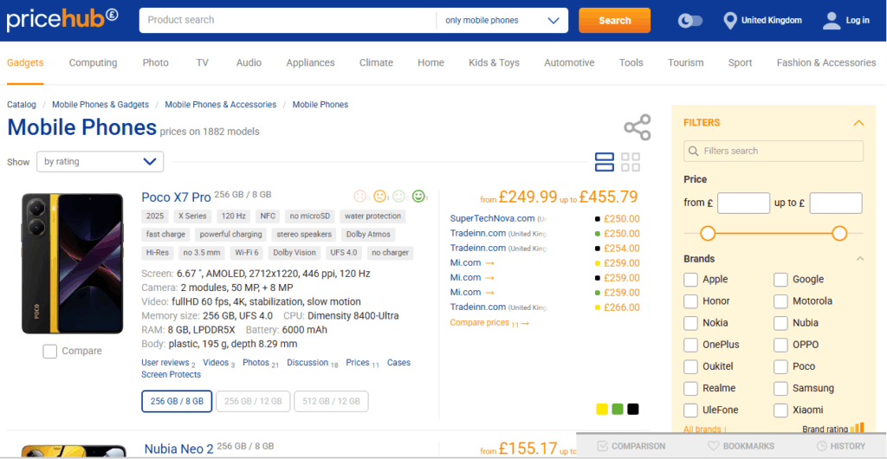This screenshot has width=887, height=459.
Task: Open the Gadgets category tab
Action: tap(25, 62)
